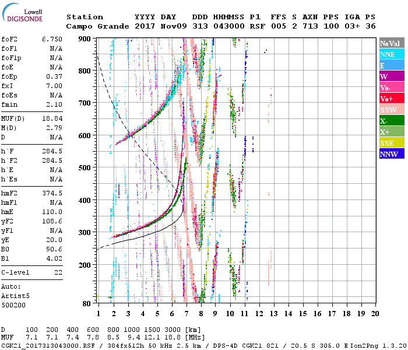
Task: Click the MUF(D) value 18.84
Action: pos(52,119)
